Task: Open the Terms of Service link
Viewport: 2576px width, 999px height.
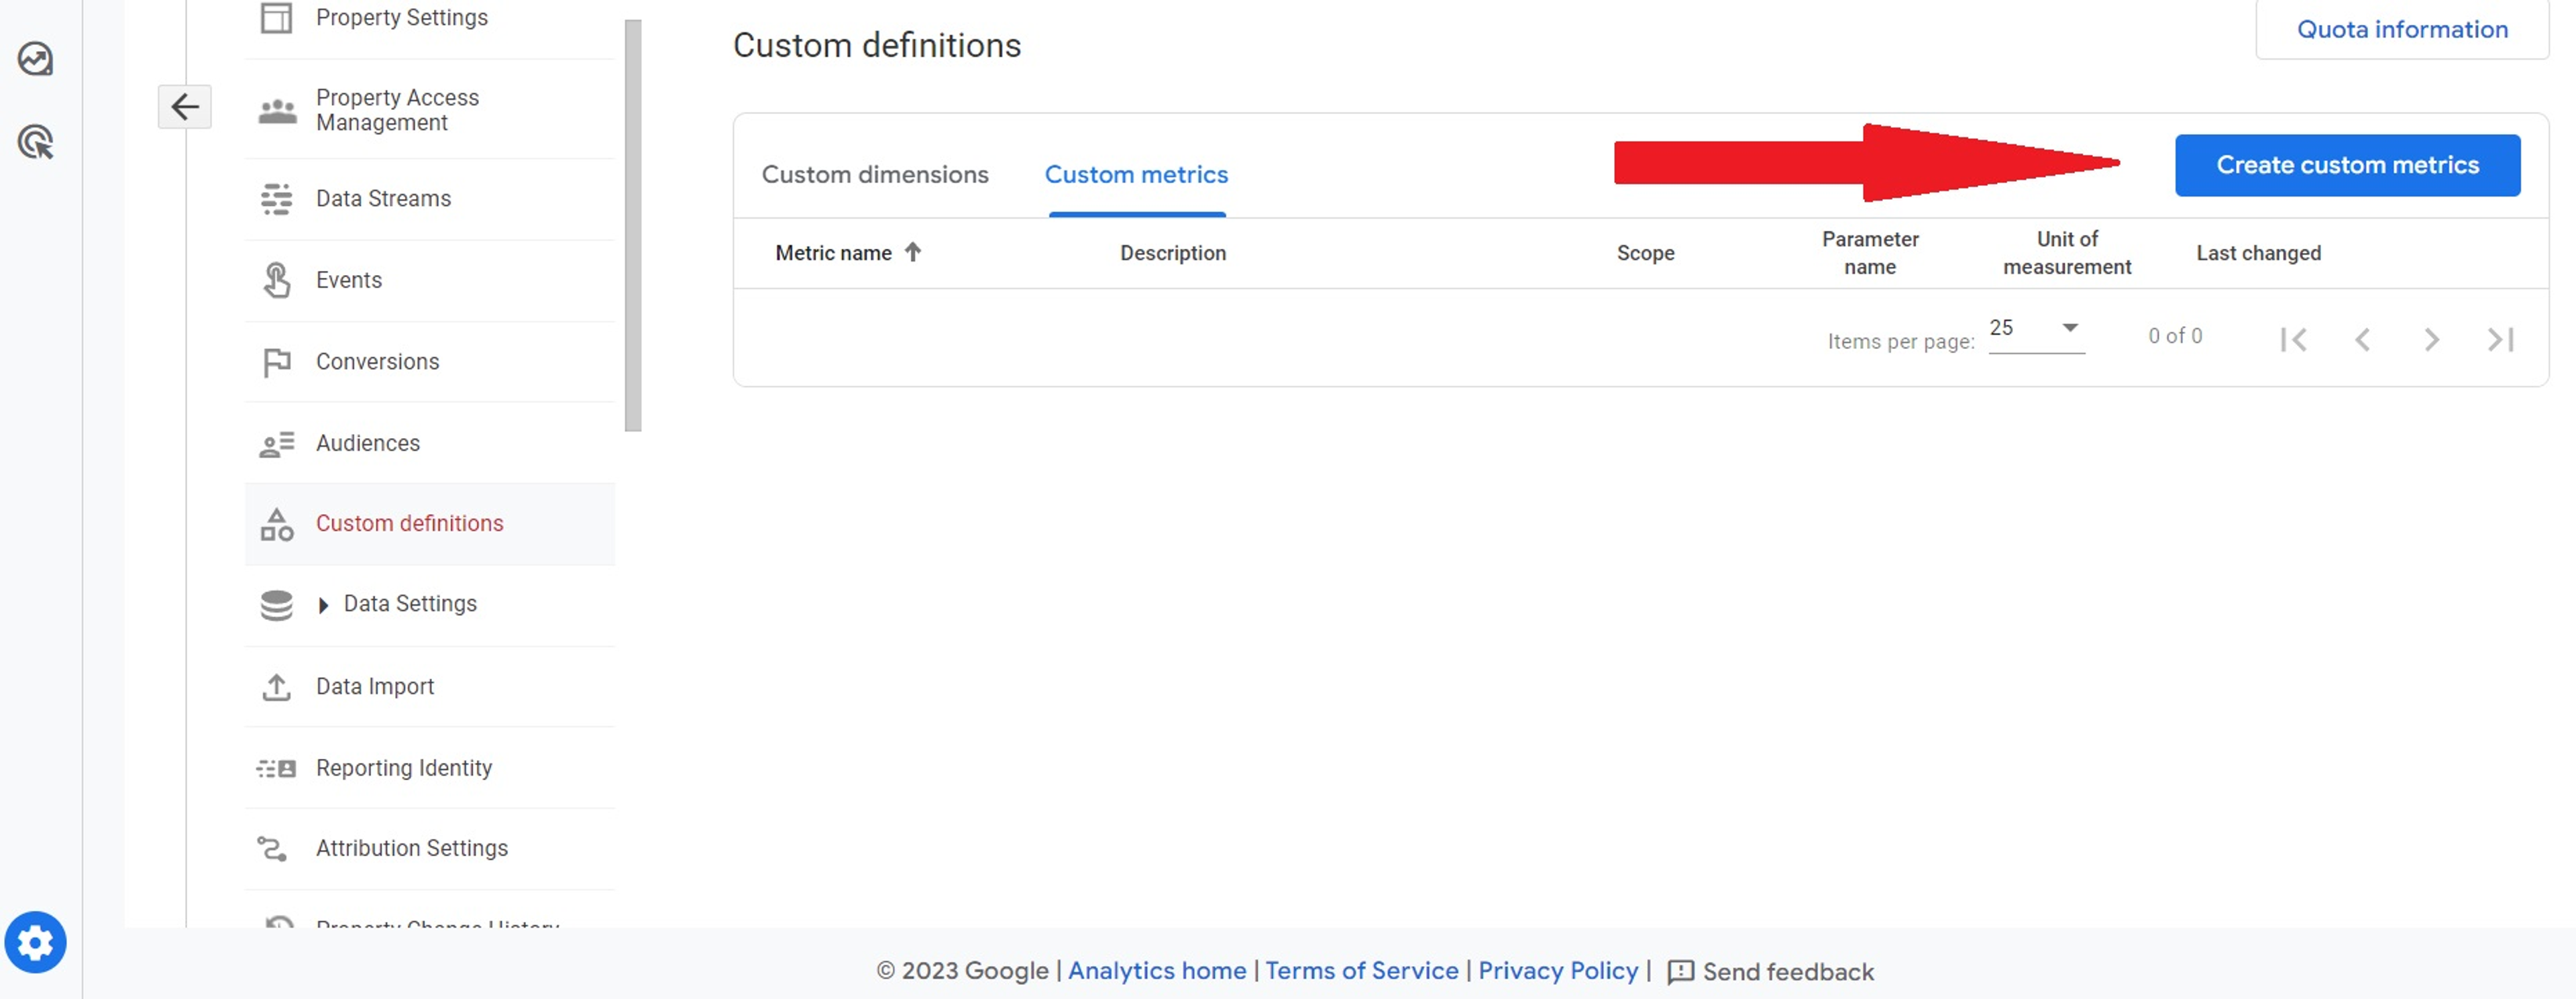Action: click(x=1361, y=970)
